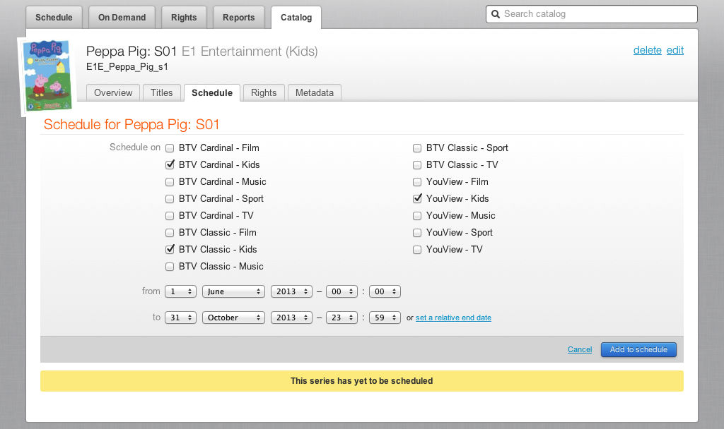
Task: Click the Schedule for Peppa Pig: S01 heading
Action: click(x=132, y=124)
